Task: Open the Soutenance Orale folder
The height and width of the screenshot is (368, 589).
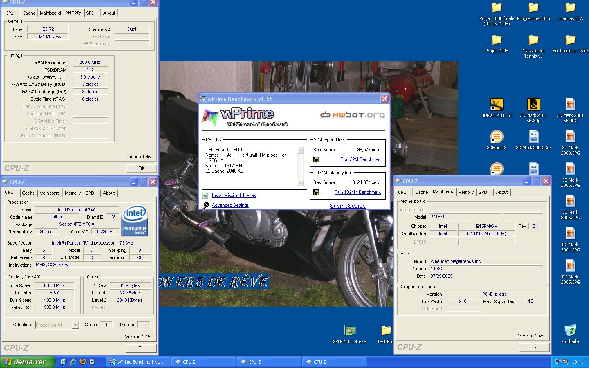Action: 570,44
